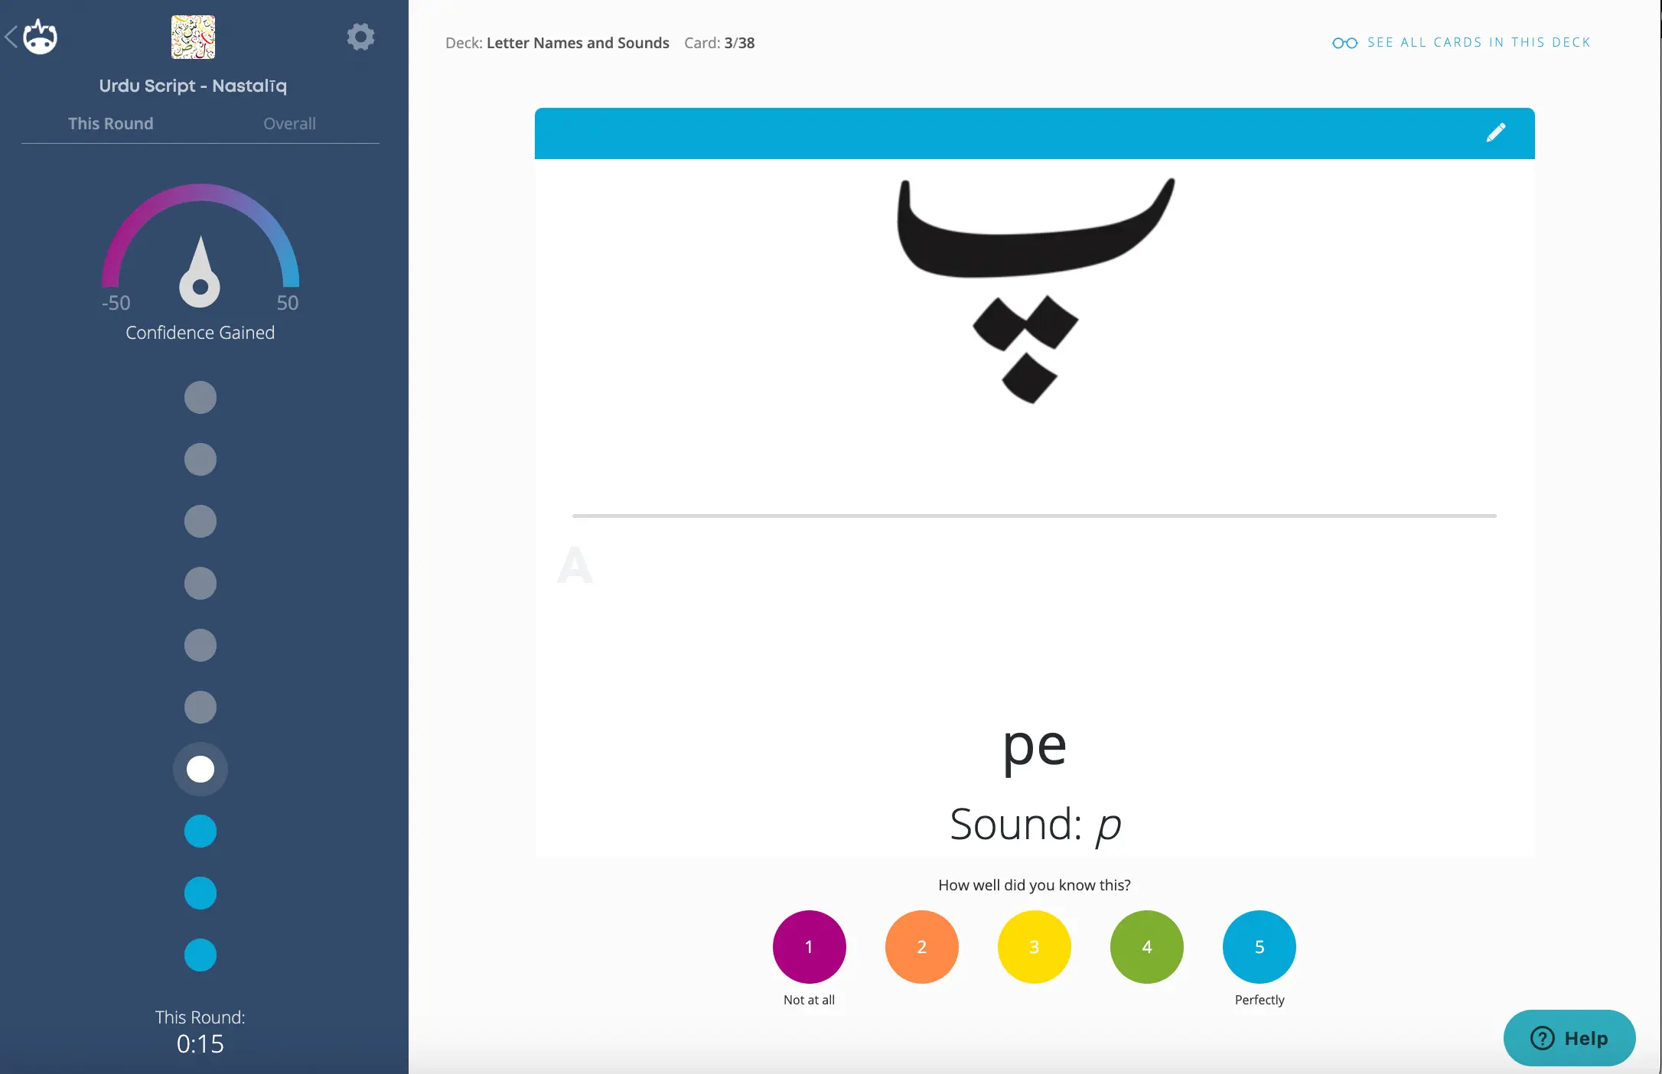Select confidence rating button 3 middle
The width and height of the screenshot is (1662, 1074).
click(1035, 945)
